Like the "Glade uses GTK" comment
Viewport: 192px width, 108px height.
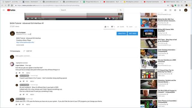pyautogui.click(x=16, y=104)
